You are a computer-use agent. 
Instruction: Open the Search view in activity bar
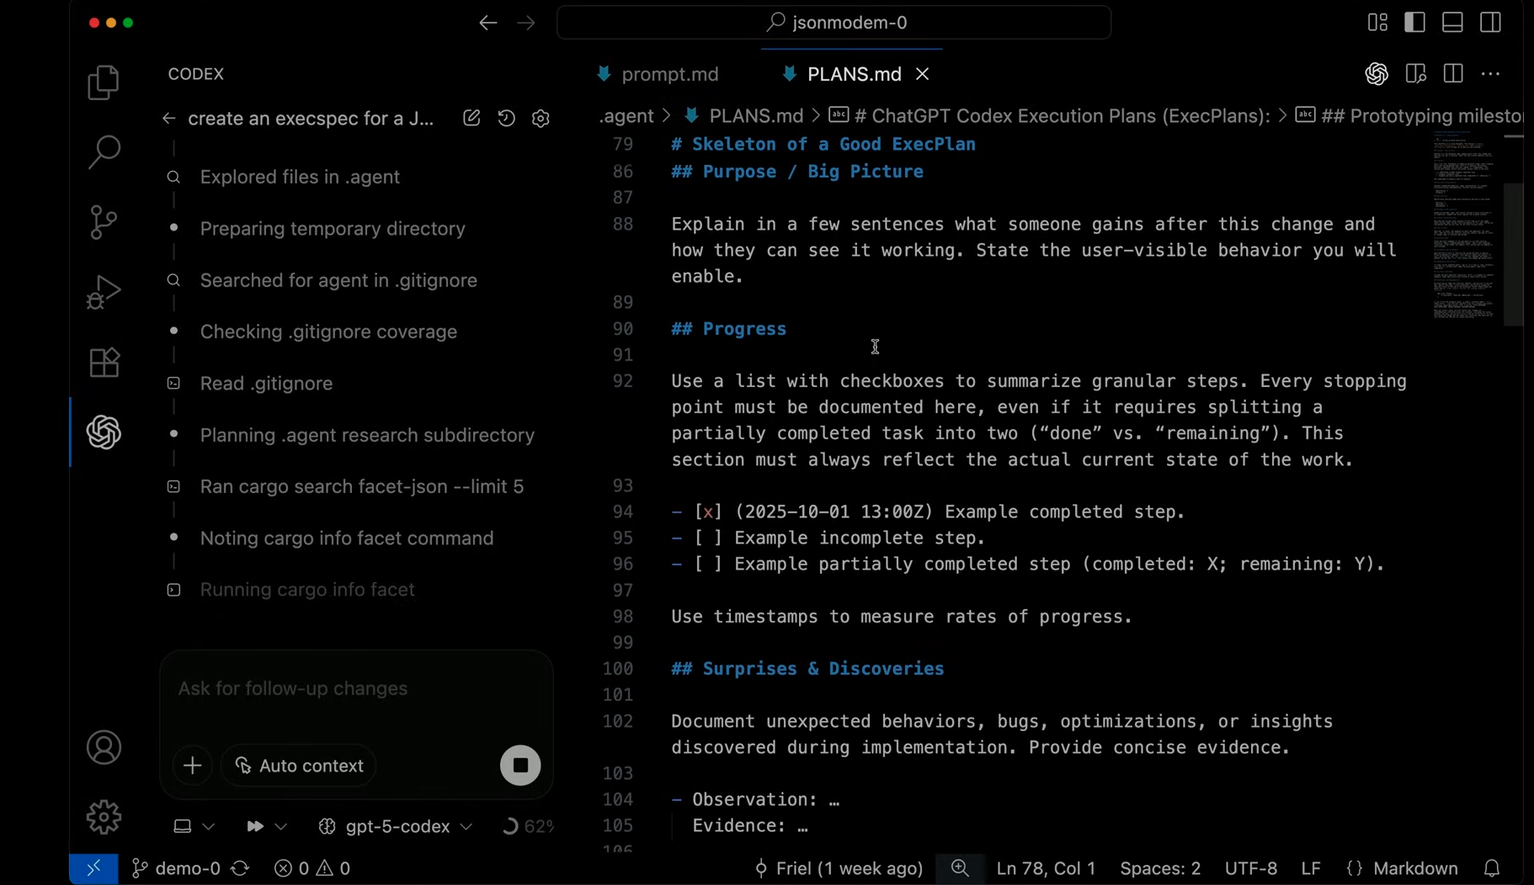point(104,153)
